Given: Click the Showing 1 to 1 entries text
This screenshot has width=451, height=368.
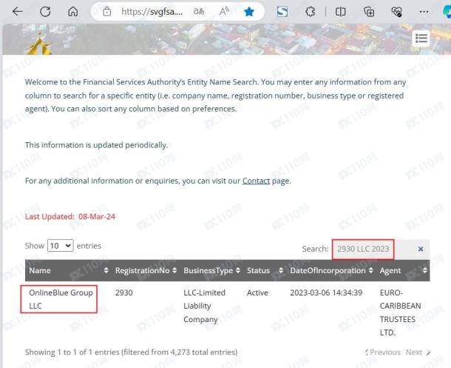Looking at the screenshot, I should coord(131,352).
